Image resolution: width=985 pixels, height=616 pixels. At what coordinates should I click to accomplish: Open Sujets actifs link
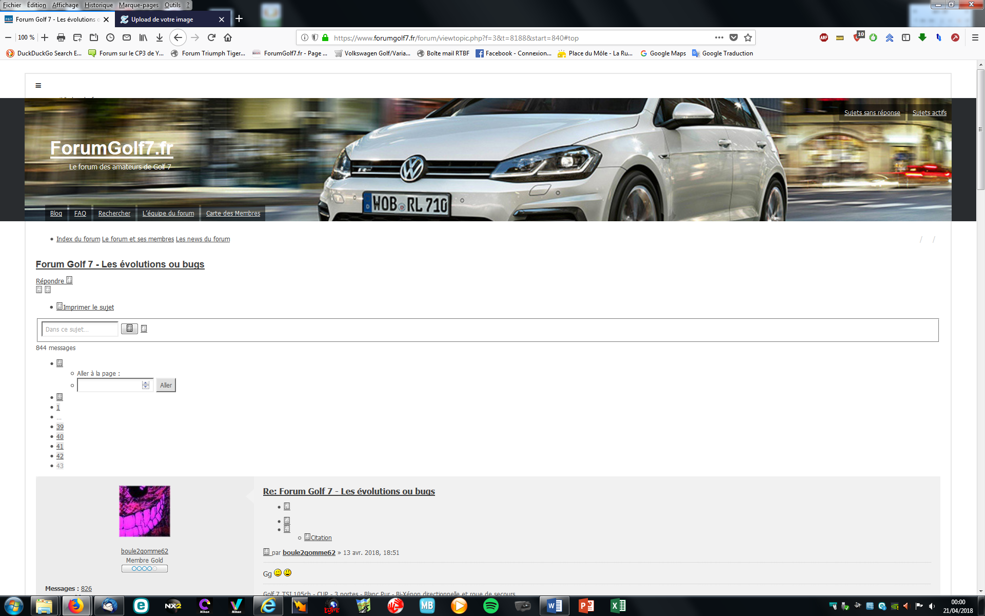coord(929,113)
